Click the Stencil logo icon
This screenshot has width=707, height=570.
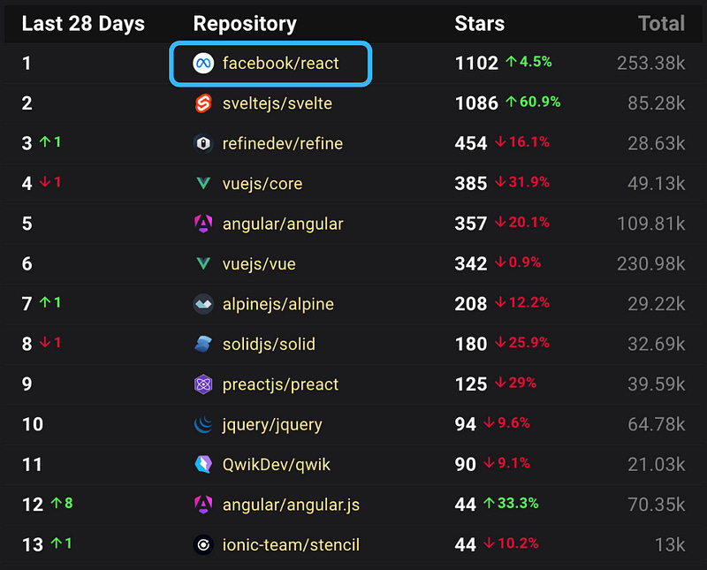click(x=203, y=544)
